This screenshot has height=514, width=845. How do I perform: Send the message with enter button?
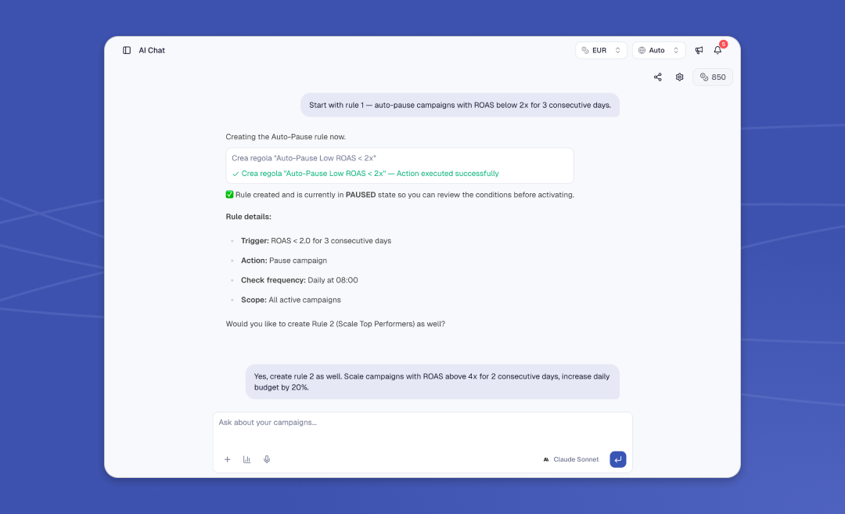tap(617, 459)
